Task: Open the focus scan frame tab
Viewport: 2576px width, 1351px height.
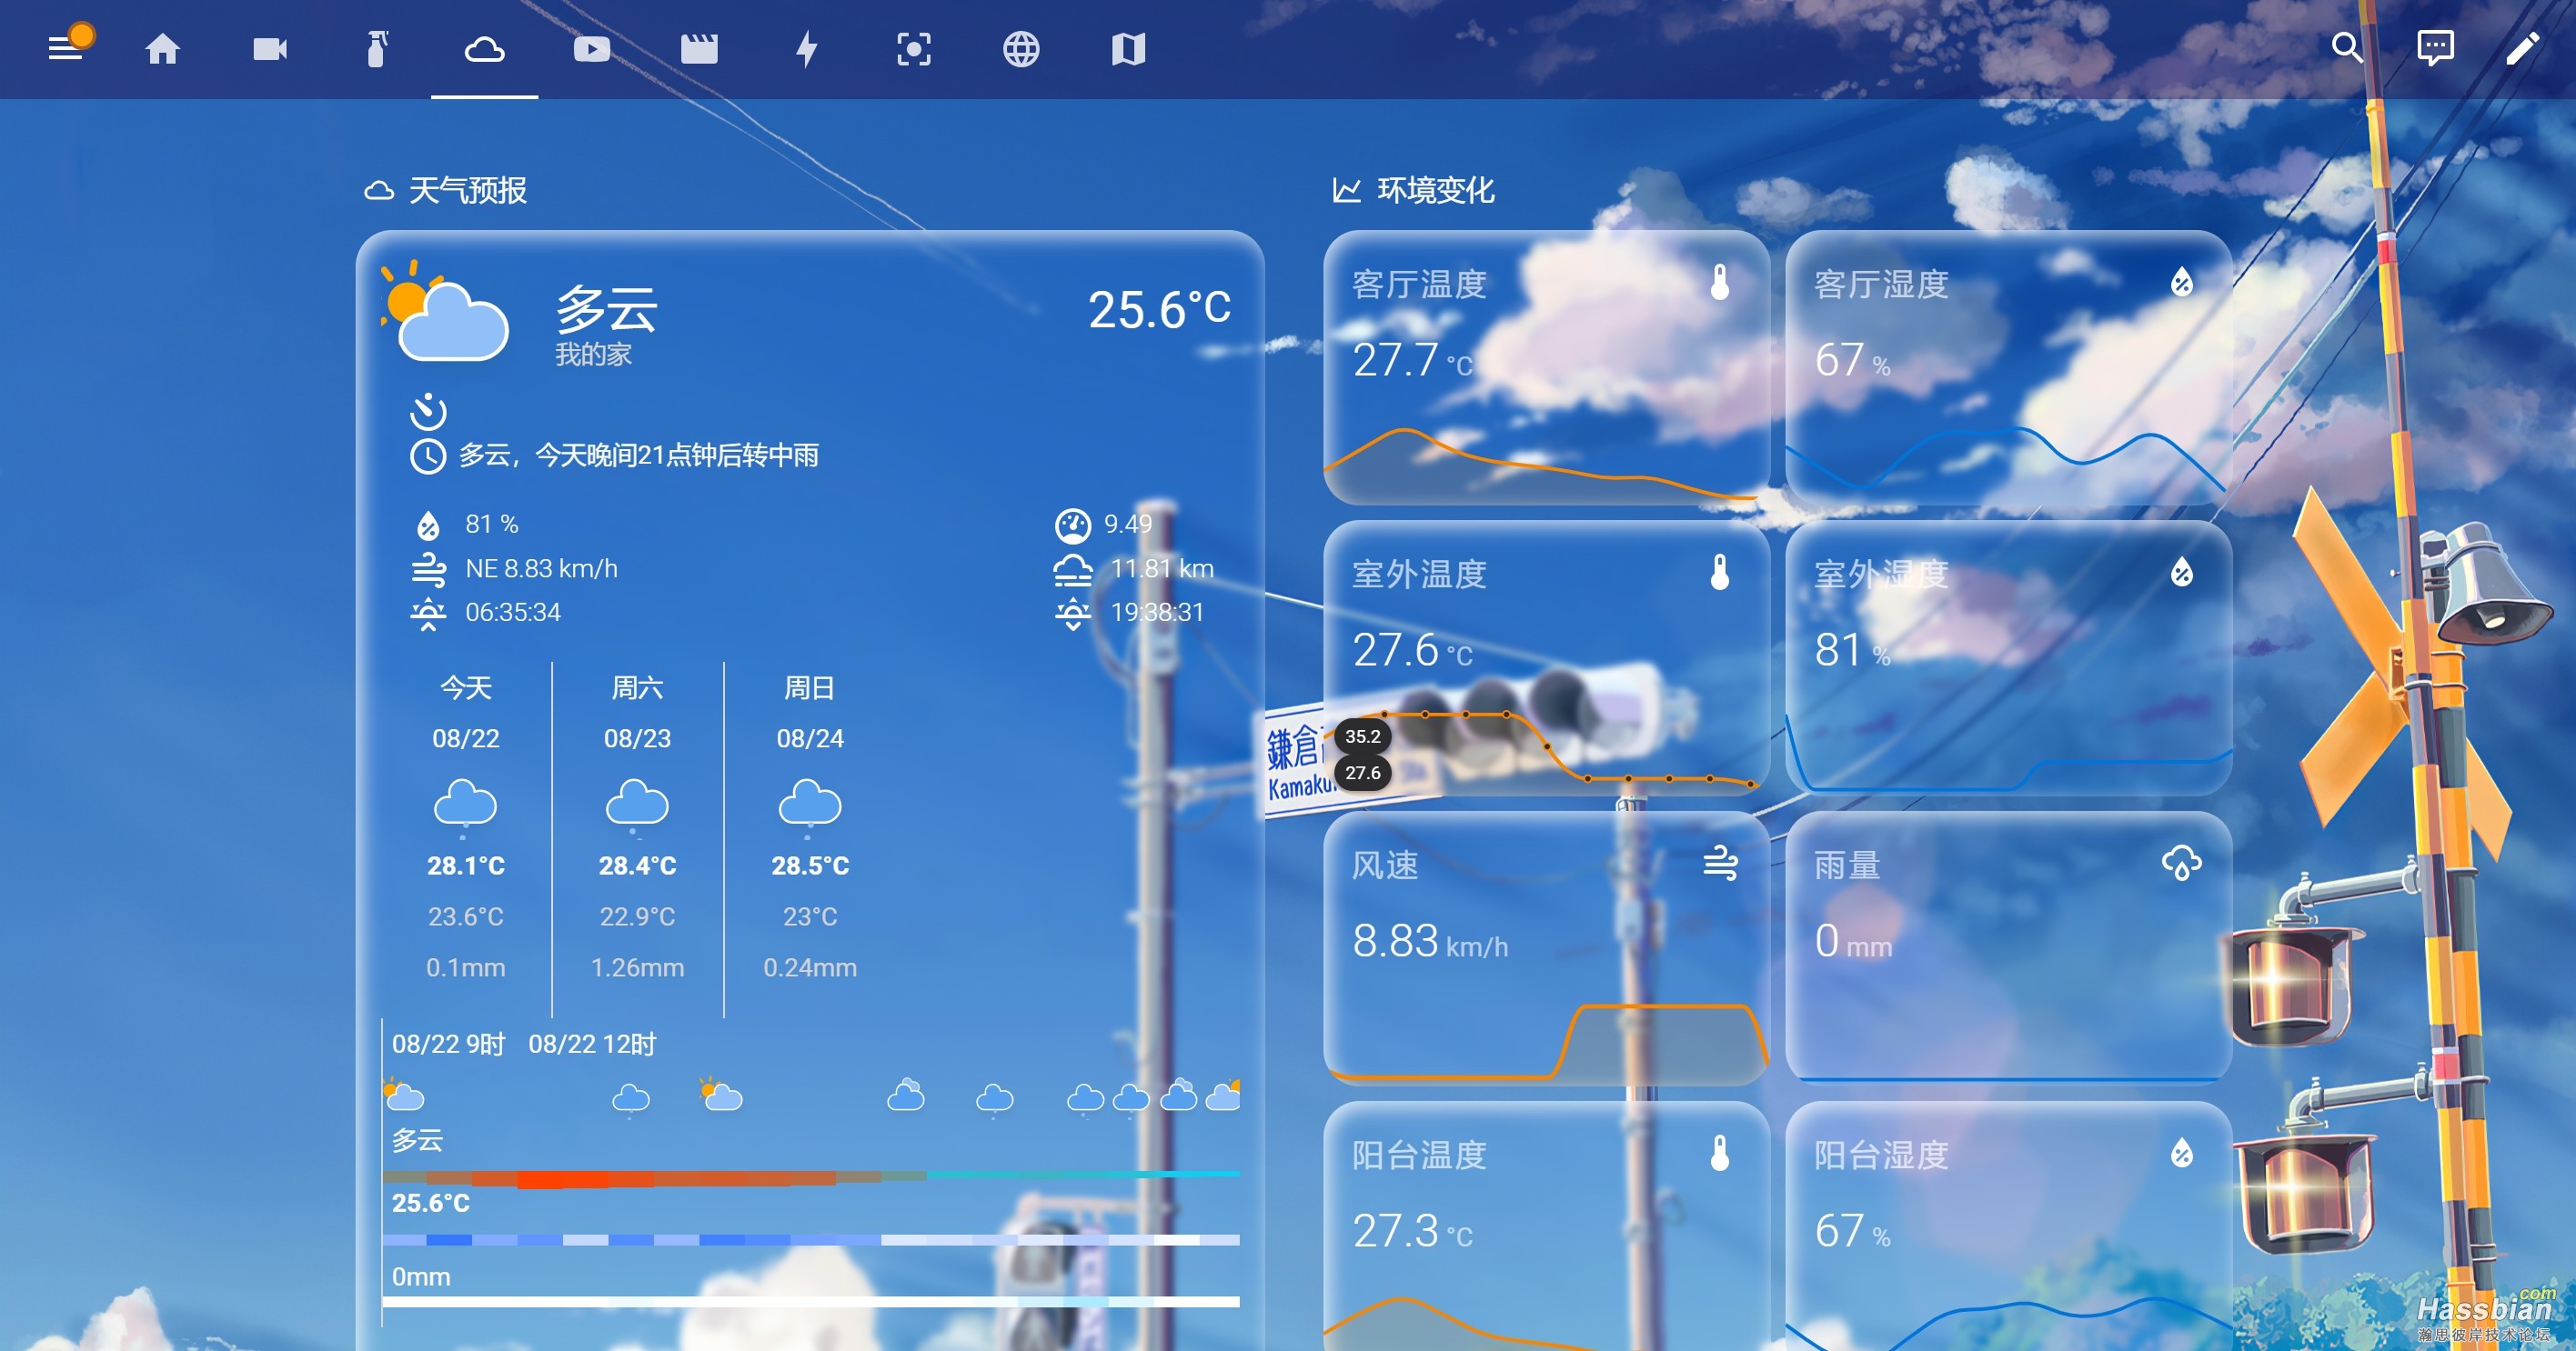Action: coord(914,49)
